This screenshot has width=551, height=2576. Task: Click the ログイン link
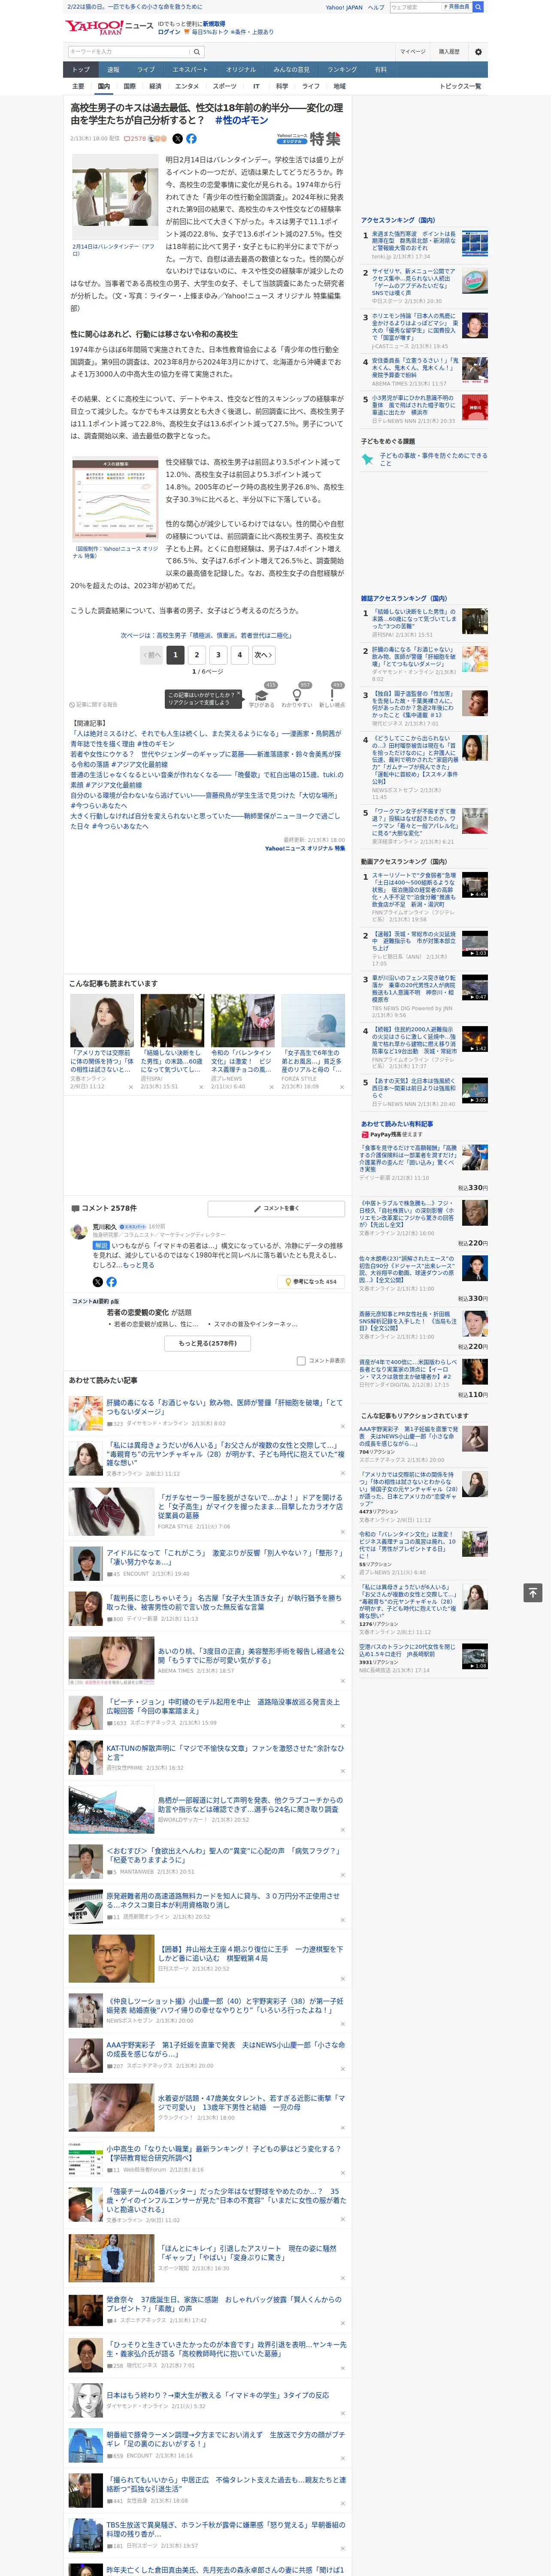coord(169,32)
